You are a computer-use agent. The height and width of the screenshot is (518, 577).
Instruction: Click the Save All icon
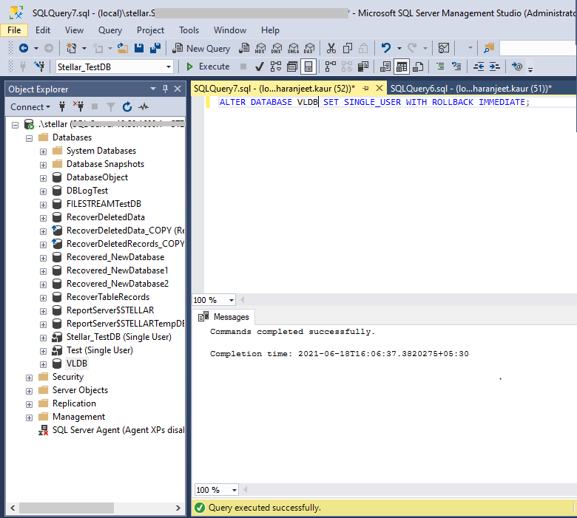tap(155, 48)
